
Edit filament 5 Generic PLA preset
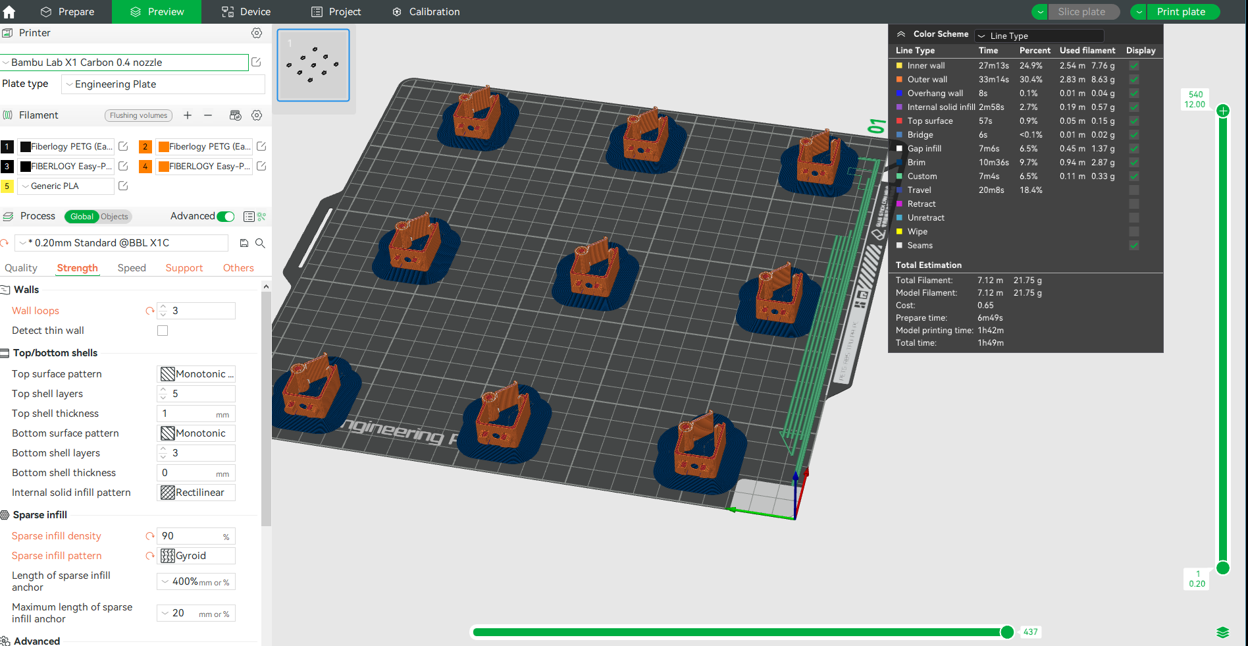[x=123, y=186]
